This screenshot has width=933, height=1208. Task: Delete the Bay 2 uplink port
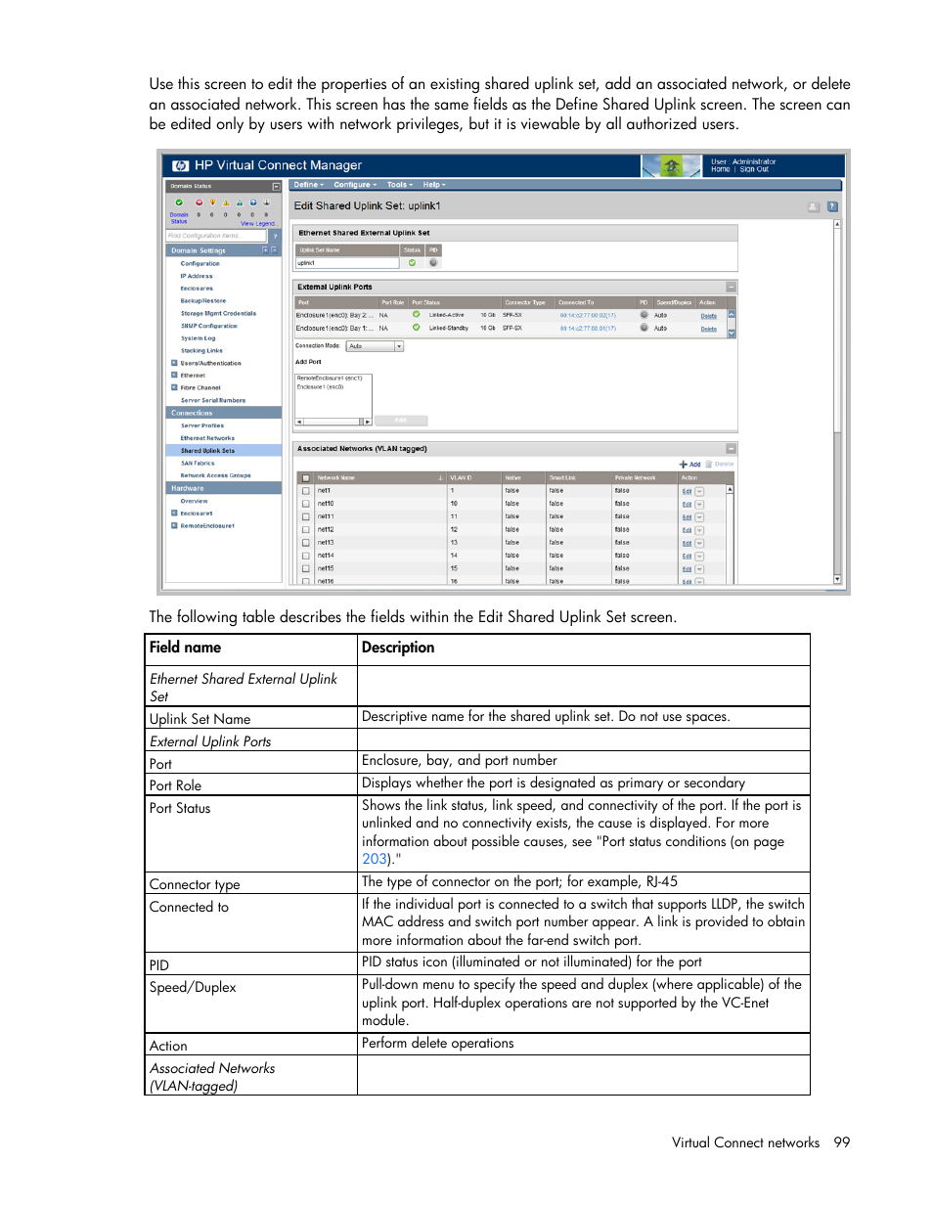[709, 316]
